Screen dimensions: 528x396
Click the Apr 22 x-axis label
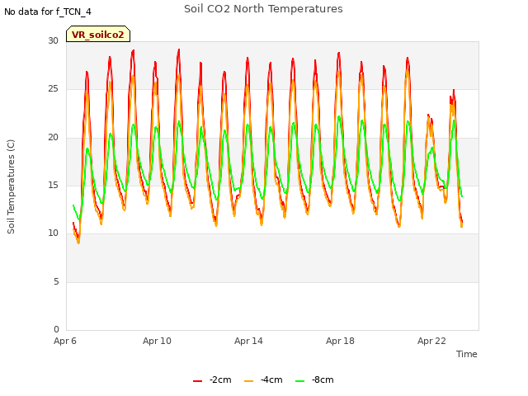tap(431, 341)
